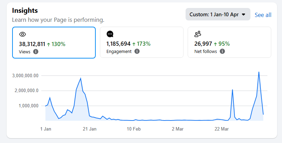Click the people icon for Net follows
The height and width of the screenshot is (143, 282).
[198, 34]
